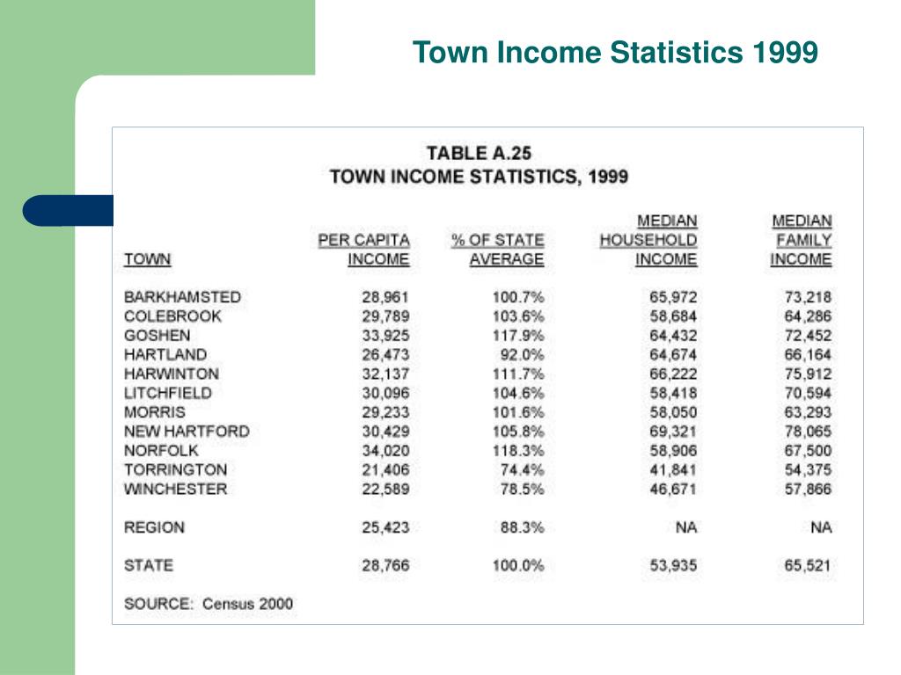
Task: Click Barkhamsted percentage 100.7%
Action: pyautogui.click(x=517, y=297)
